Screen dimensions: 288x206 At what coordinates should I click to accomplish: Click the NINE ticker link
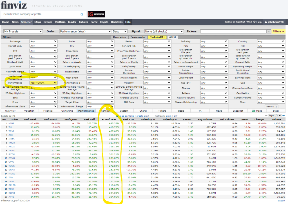click(12, 123)
